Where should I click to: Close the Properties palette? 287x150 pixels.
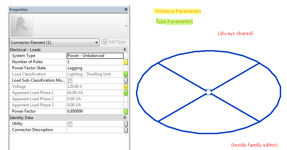pos(126,10)
